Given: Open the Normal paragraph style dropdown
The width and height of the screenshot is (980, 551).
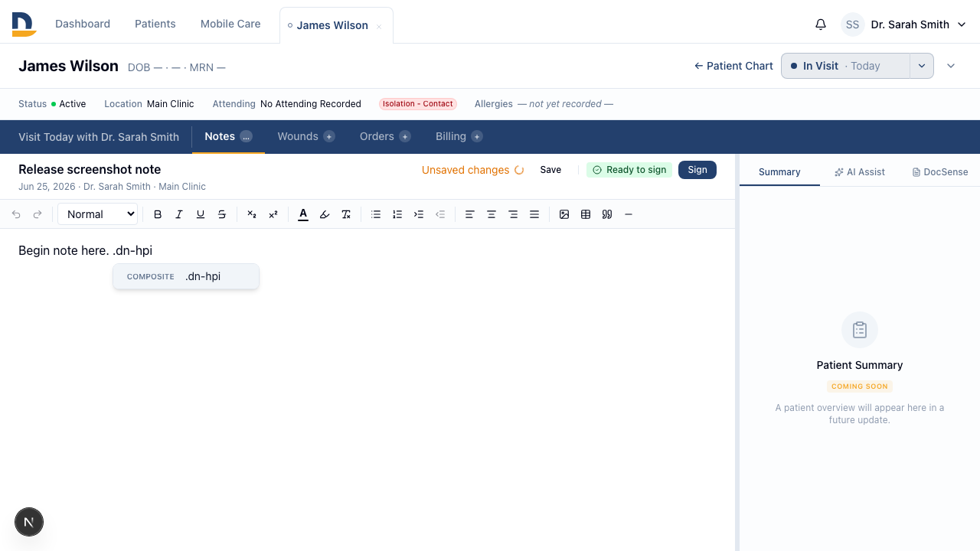Looking at the screenshot, I should (97, 214).
